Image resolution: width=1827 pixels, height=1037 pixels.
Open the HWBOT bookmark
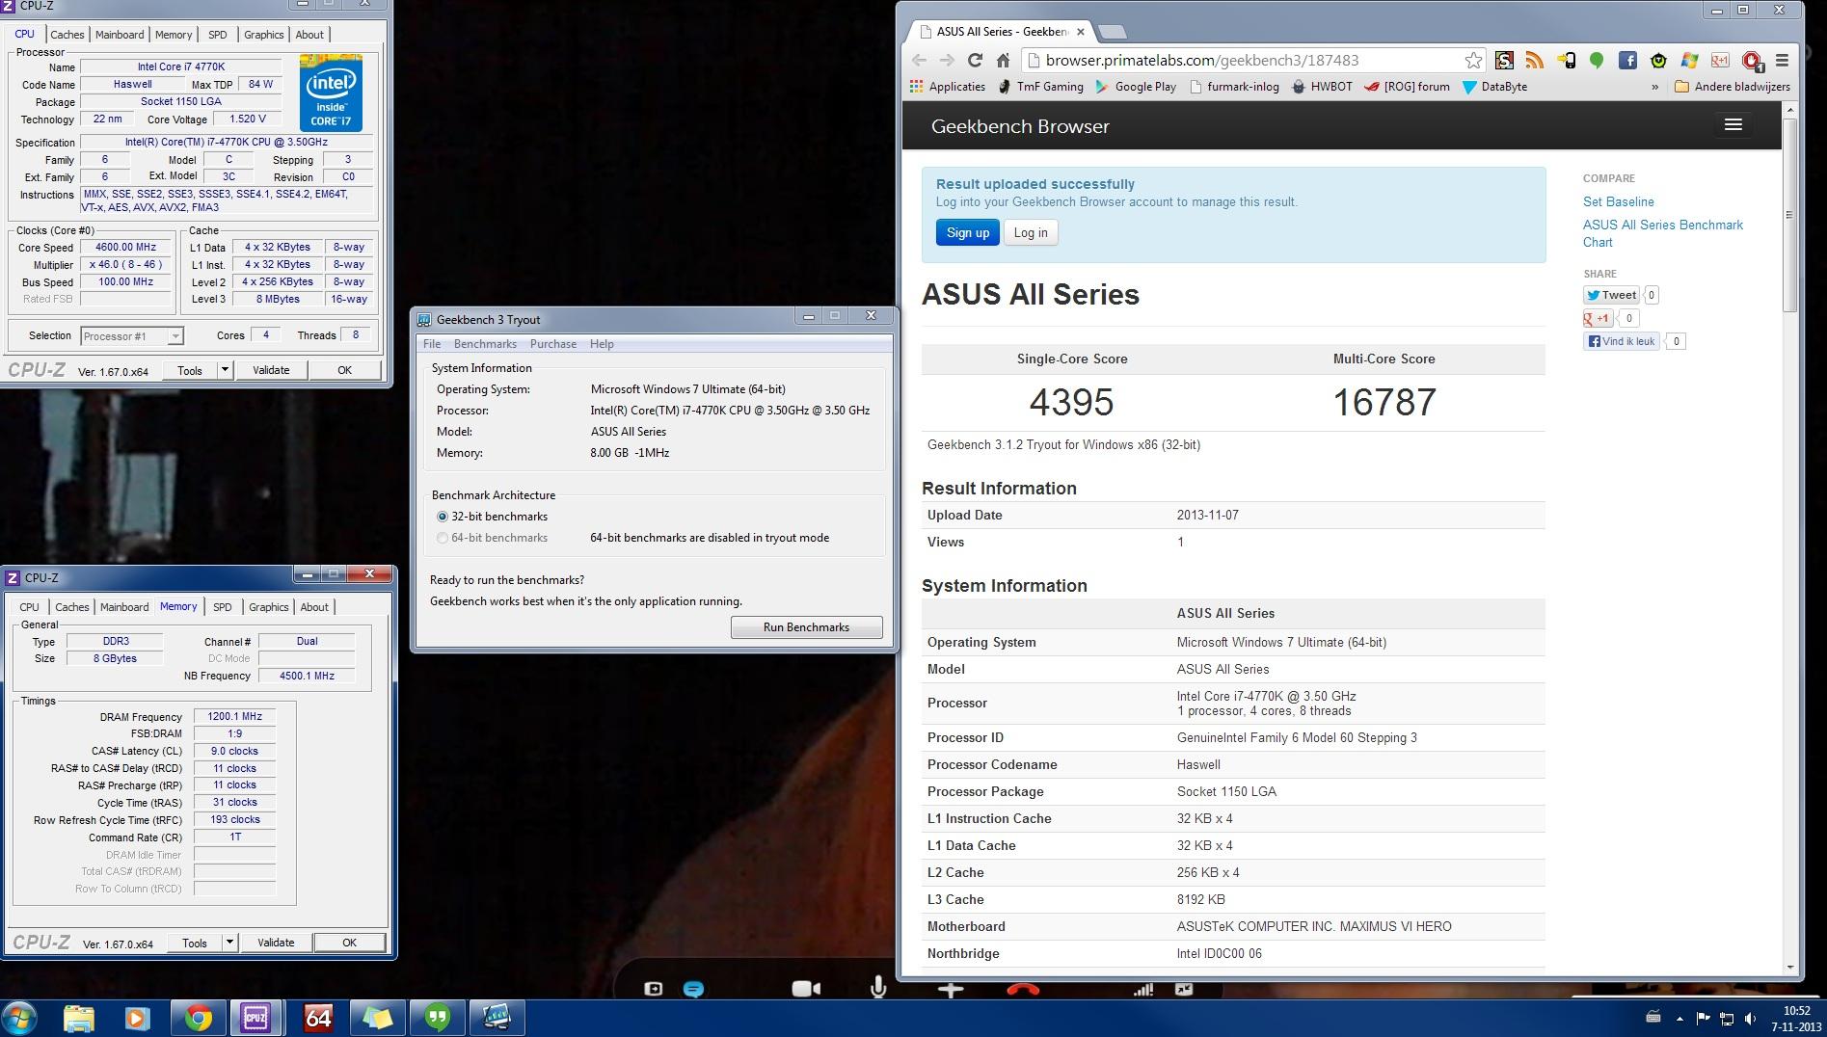1322,87
